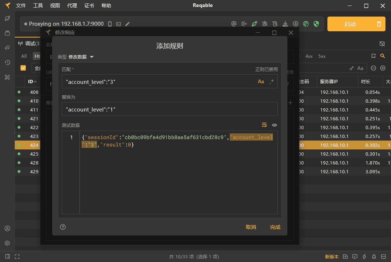Toggle word wrap icon above test data

264,125
